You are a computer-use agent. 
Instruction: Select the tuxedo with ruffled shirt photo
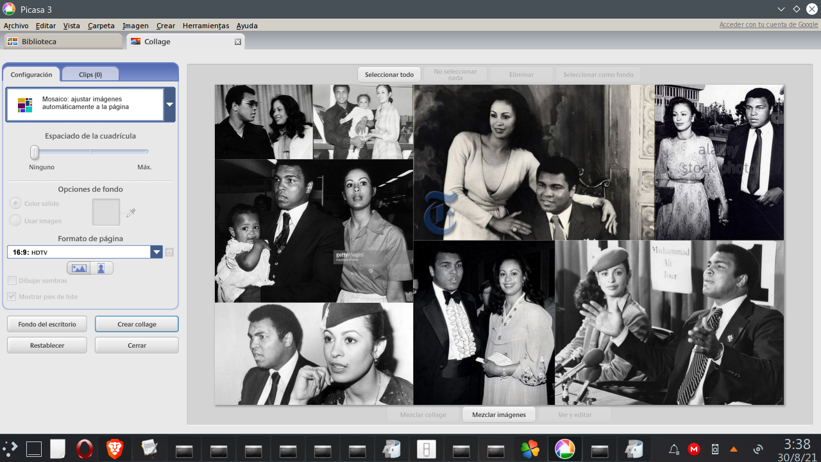(484, 323)
